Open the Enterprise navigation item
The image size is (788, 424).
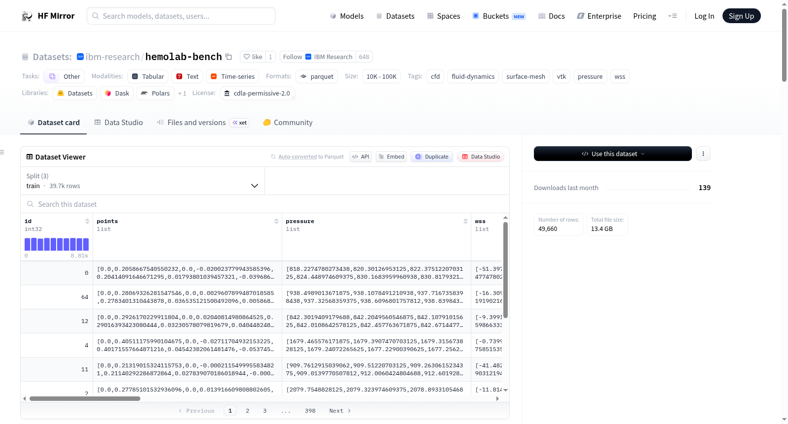click(599, 16)
